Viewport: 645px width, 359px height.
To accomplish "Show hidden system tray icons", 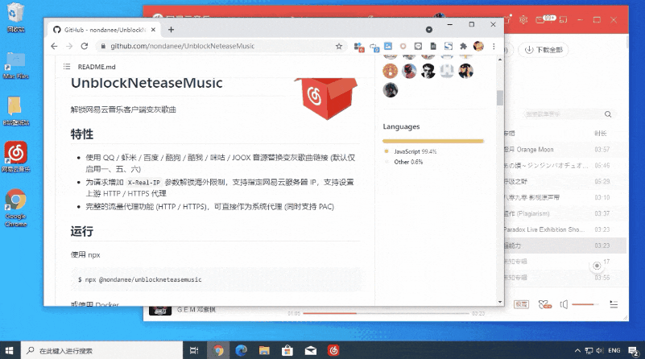I will pyautogui.click(x=577, y=351).
